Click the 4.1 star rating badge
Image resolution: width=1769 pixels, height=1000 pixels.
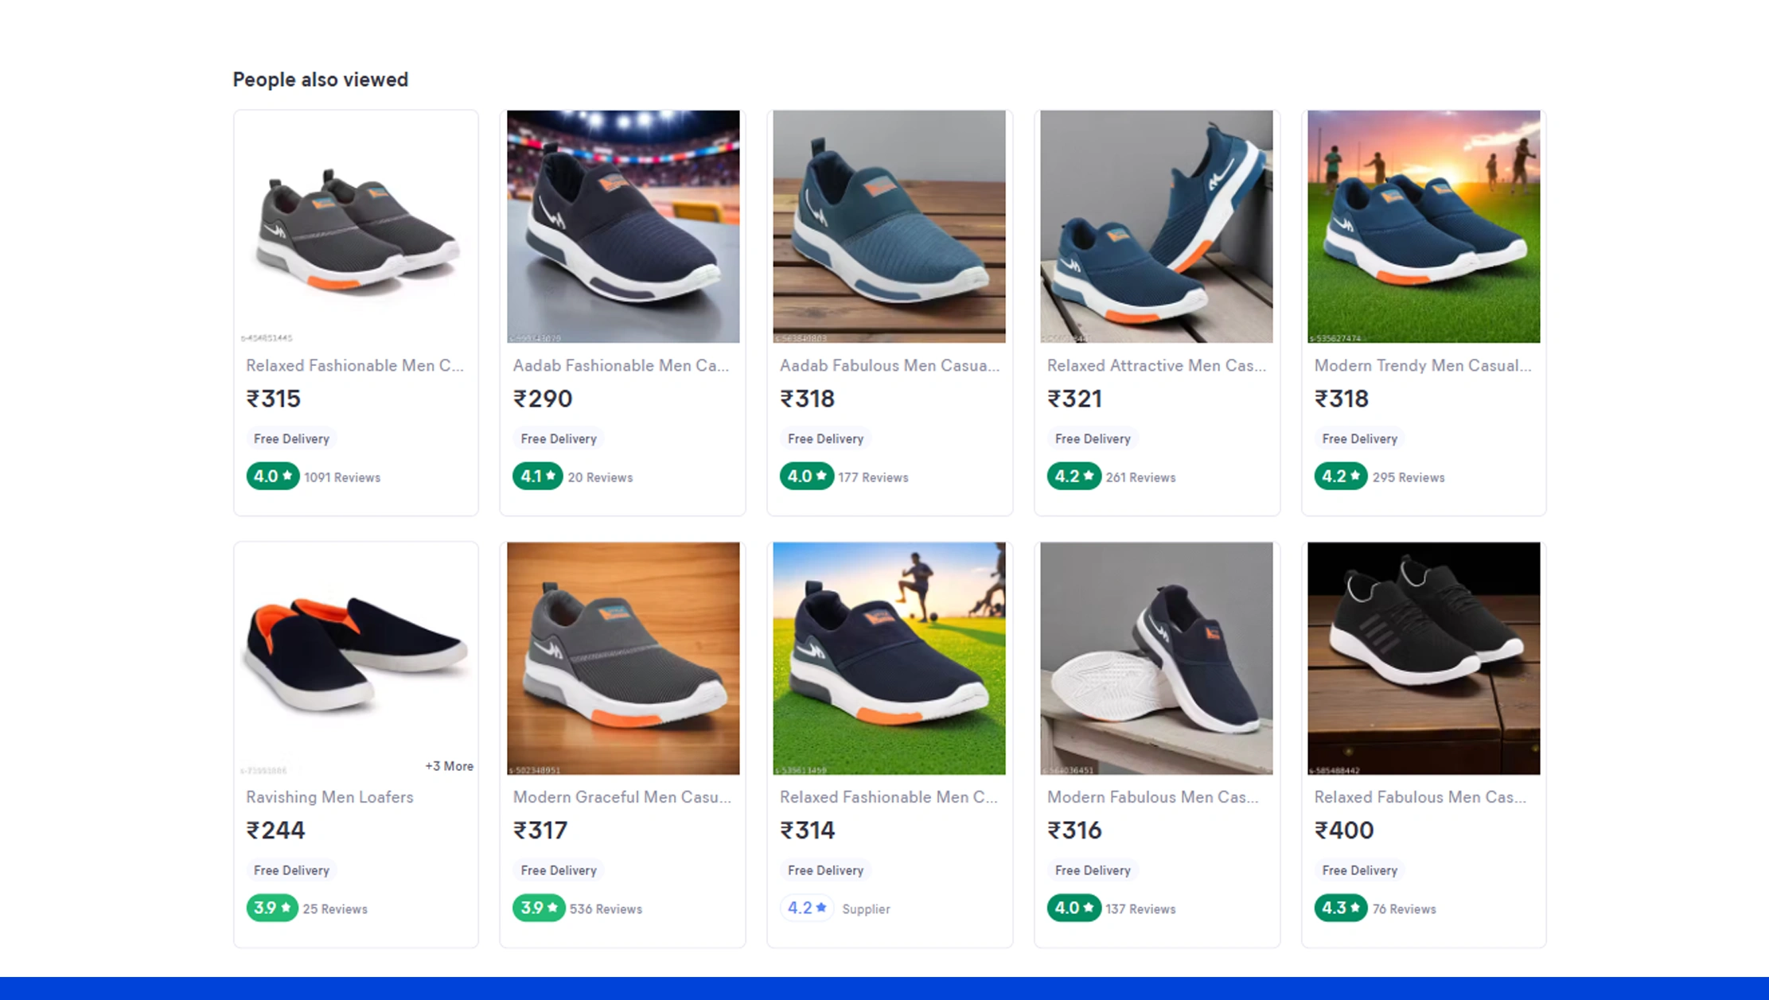537,477
